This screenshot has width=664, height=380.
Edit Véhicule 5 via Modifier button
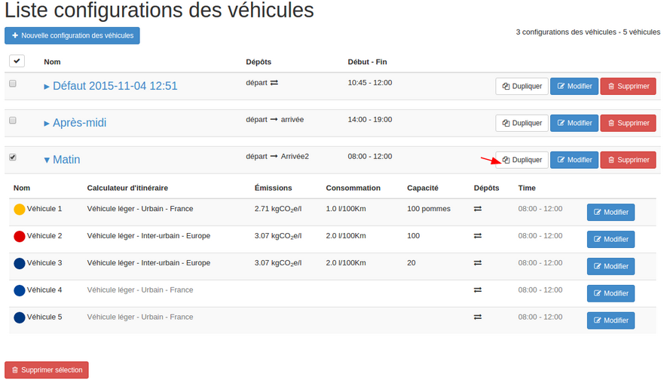click(x=610, y=320)
